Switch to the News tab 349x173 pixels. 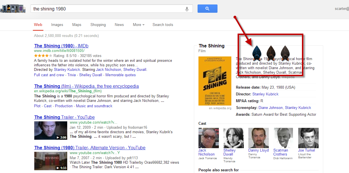(x=119, y=25)
